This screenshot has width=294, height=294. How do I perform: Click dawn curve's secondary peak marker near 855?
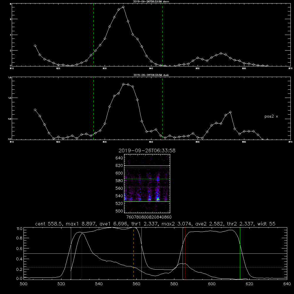[221, 54]
